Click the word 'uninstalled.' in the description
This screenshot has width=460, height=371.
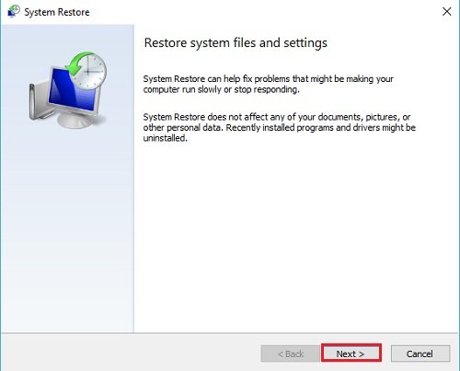(166, 138)
